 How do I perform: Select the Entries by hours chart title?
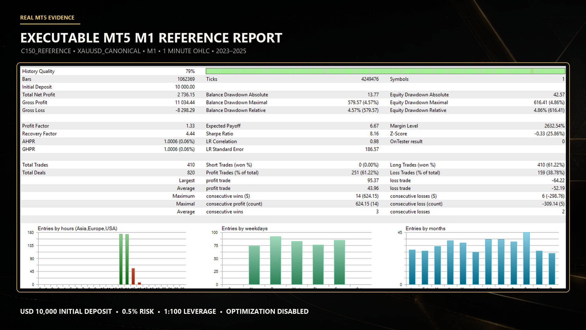(x=78, y=229)
